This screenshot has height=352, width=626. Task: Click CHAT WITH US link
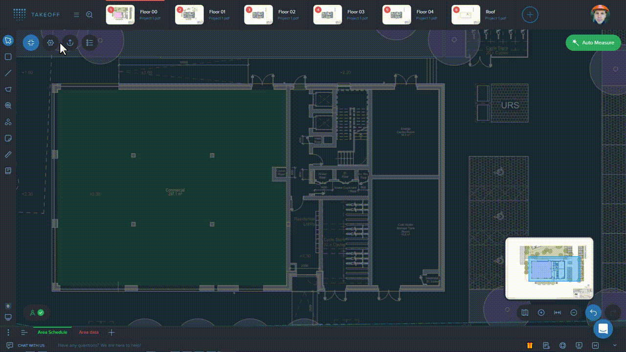[x=31, y=346]
